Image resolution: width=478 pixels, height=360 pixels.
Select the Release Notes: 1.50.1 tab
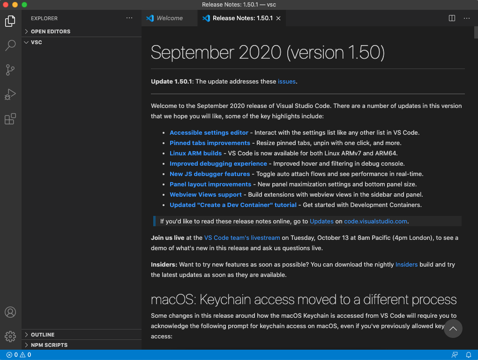pos(242,18)
